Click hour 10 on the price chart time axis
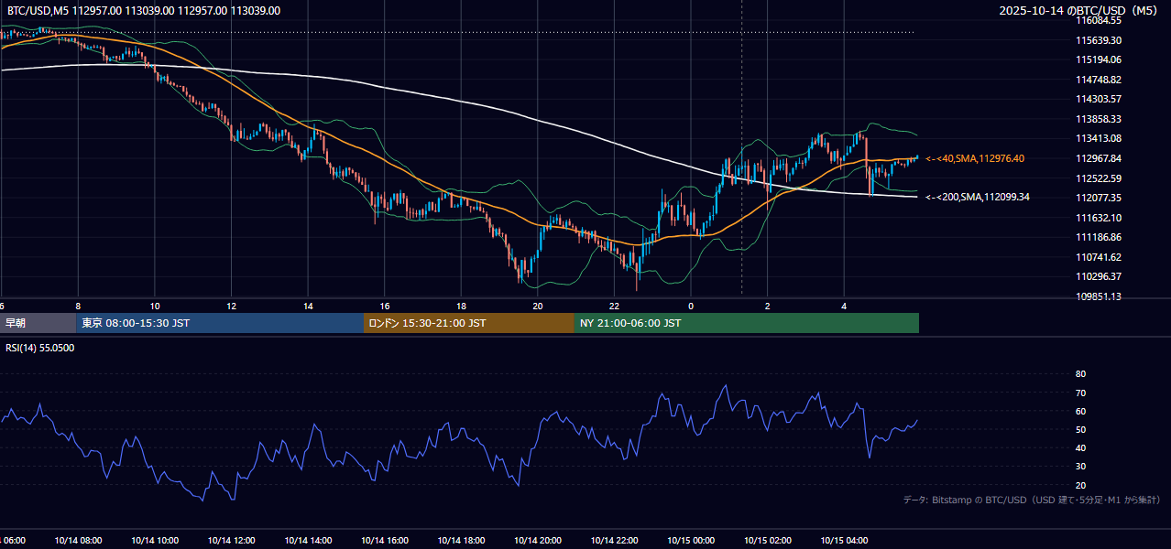Screen dimensions: 1171x549 point(155,306)
